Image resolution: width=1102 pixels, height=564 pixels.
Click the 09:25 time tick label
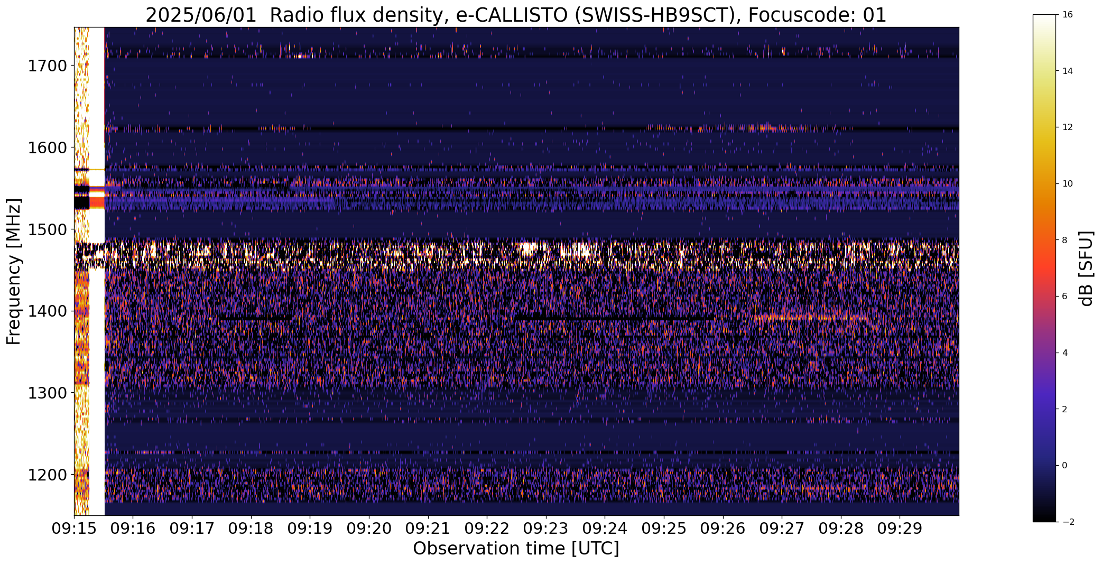(x=664, y=529)
